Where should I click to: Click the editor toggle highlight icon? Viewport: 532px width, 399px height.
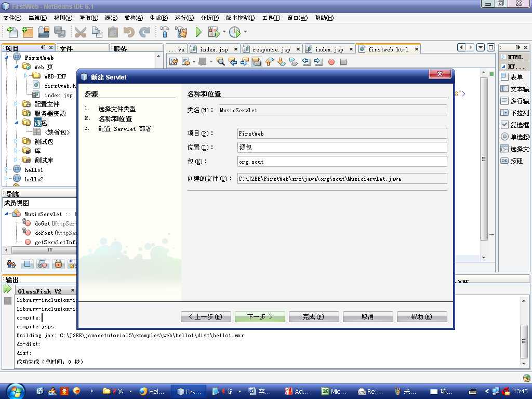257,62
